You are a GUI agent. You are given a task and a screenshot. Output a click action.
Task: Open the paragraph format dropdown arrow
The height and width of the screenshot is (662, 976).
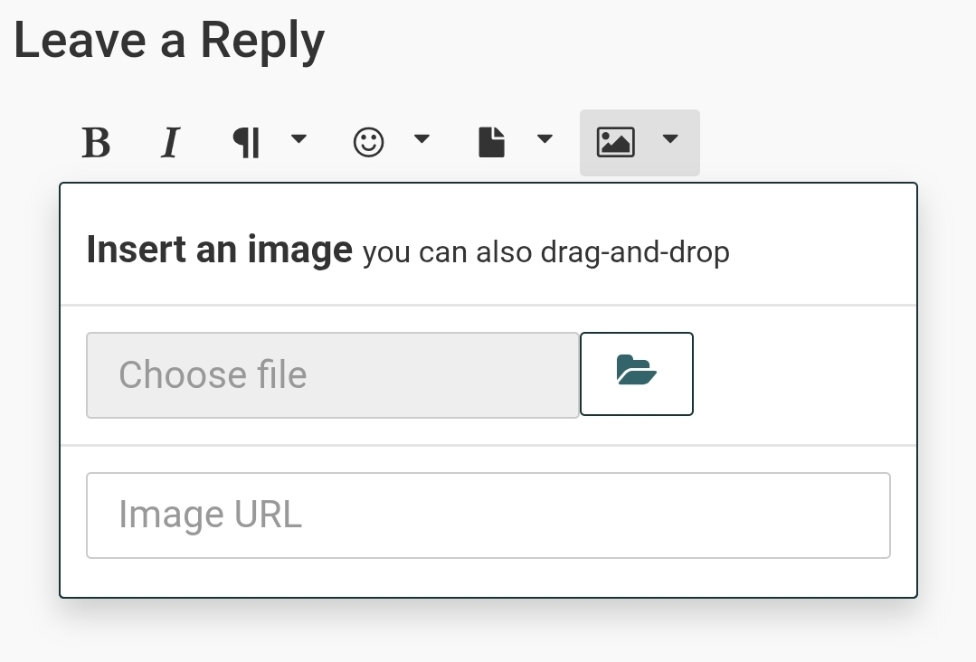298,138
